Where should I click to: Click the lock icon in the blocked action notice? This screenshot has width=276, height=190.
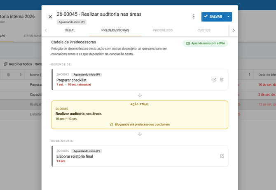(112, 124)
